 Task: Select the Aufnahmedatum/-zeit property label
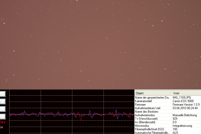[148, 108]
